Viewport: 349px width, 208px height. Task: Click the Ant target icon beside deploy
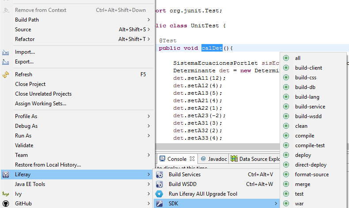click(x=286, y=155)
